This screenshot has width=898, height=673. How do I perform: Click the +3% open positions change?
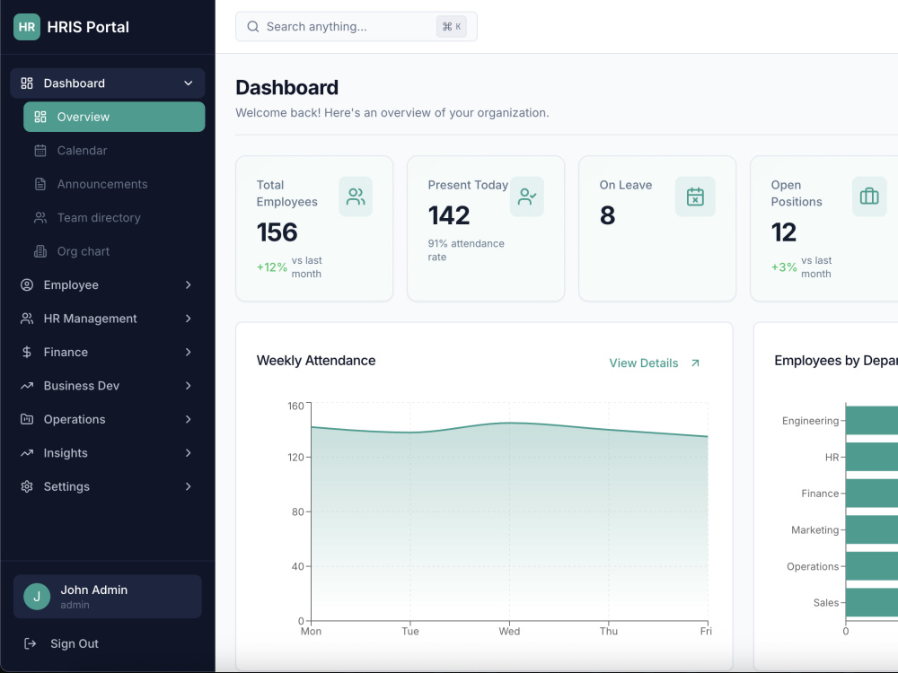point(784,267)
